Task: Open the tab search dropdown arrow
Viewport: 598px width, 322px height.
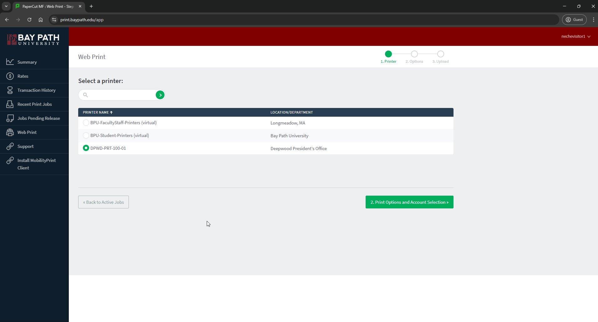Action: coord(6,6)
